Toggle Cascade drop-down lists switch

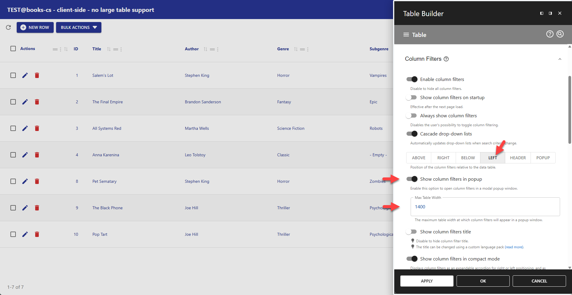412,134
